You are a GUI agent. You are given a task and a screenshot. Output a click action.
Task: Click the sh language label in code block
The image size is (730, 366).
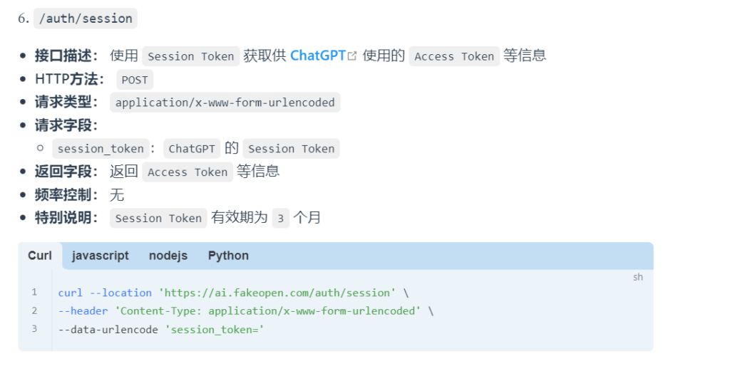coord(637,277)
